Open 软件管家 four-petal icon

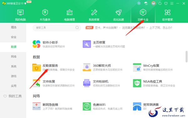pyautogui.click(x=168, y=12)
